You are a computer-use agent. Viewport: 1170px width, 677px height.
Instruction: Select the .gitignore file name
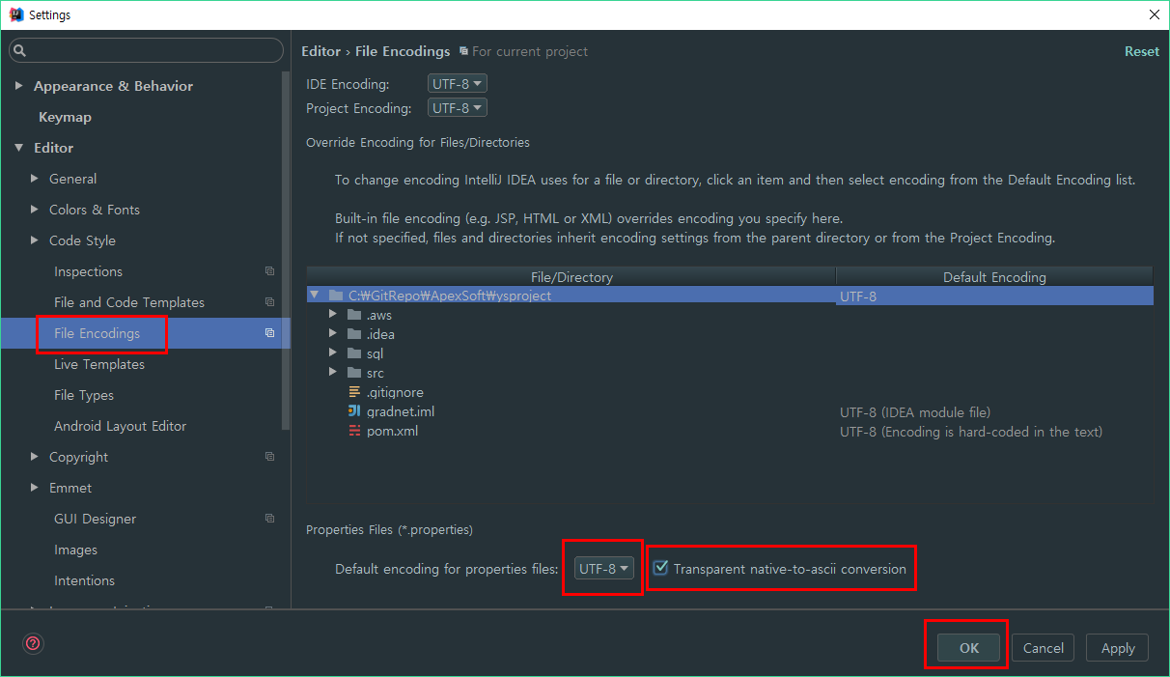coord(395,392)
